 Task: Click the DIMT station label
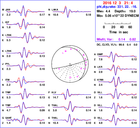[100, 54]
